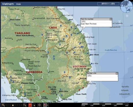The width and height of the screenshot is (133, 107).
Task: Click the Vietnam title label
Action: [x=8, y=4]
